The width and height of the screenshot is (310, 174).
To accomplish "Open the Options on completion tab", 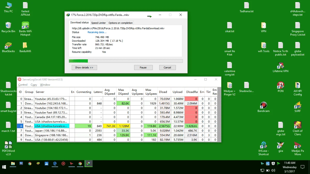I will (x=120, y=23).
